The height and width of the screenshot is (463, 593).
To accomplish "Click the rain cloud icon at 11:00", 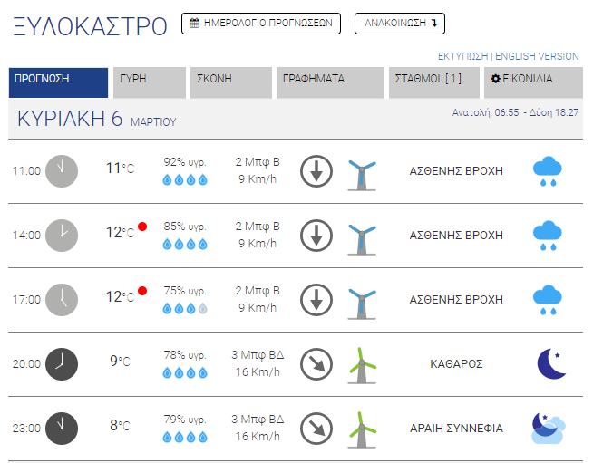I will [x=547, y=171].
